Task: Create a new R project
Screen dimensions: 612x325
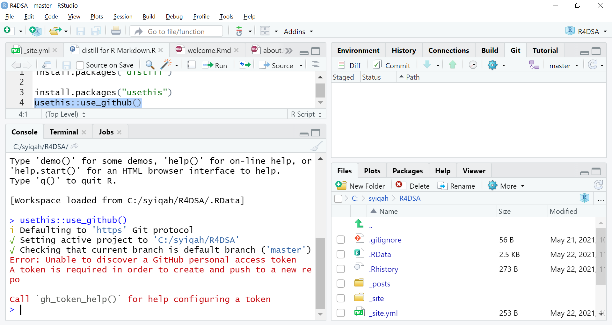Action: (35, 31)
